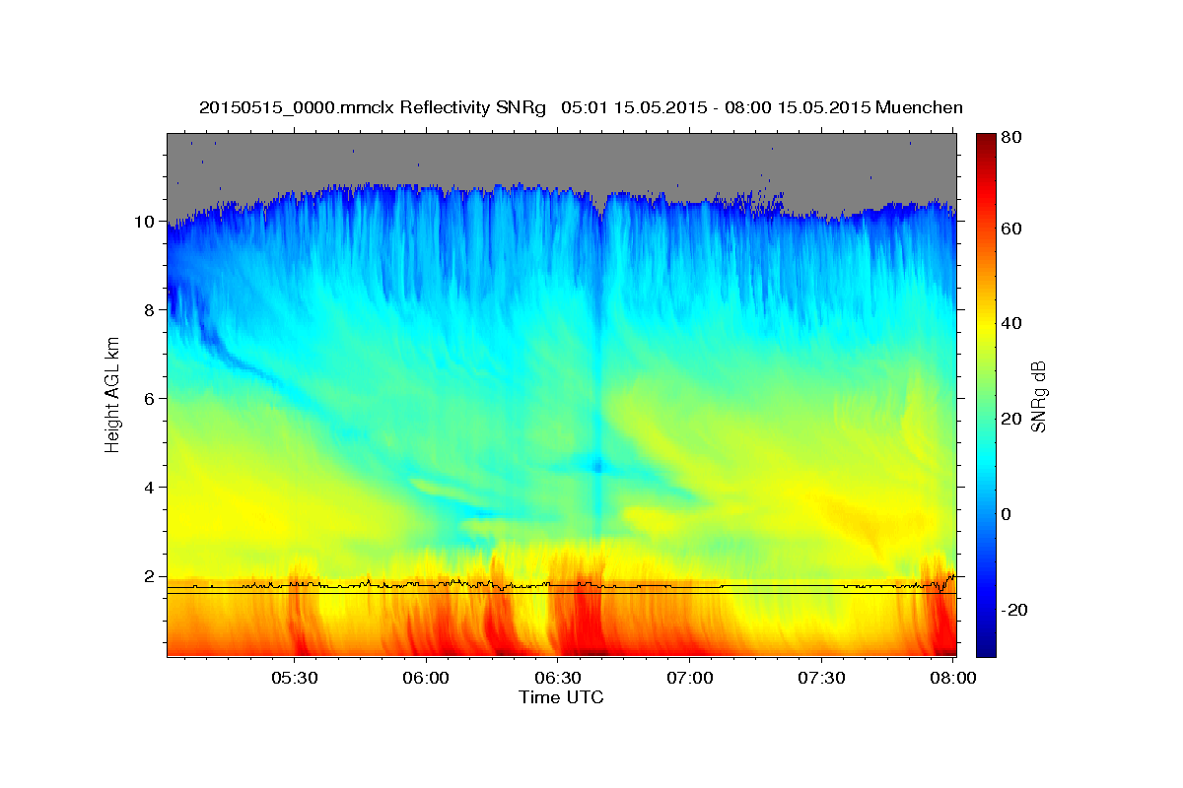Click the plot title text starting 20150515_0000.mmclx
The width and height of the screenshot is (1183, 788).
[x=581, y=107]
